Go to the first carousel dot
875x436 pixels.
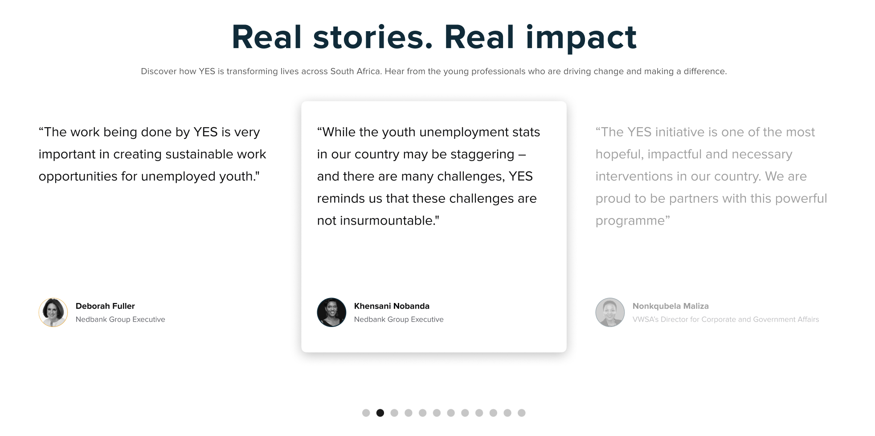click(366, 413)
